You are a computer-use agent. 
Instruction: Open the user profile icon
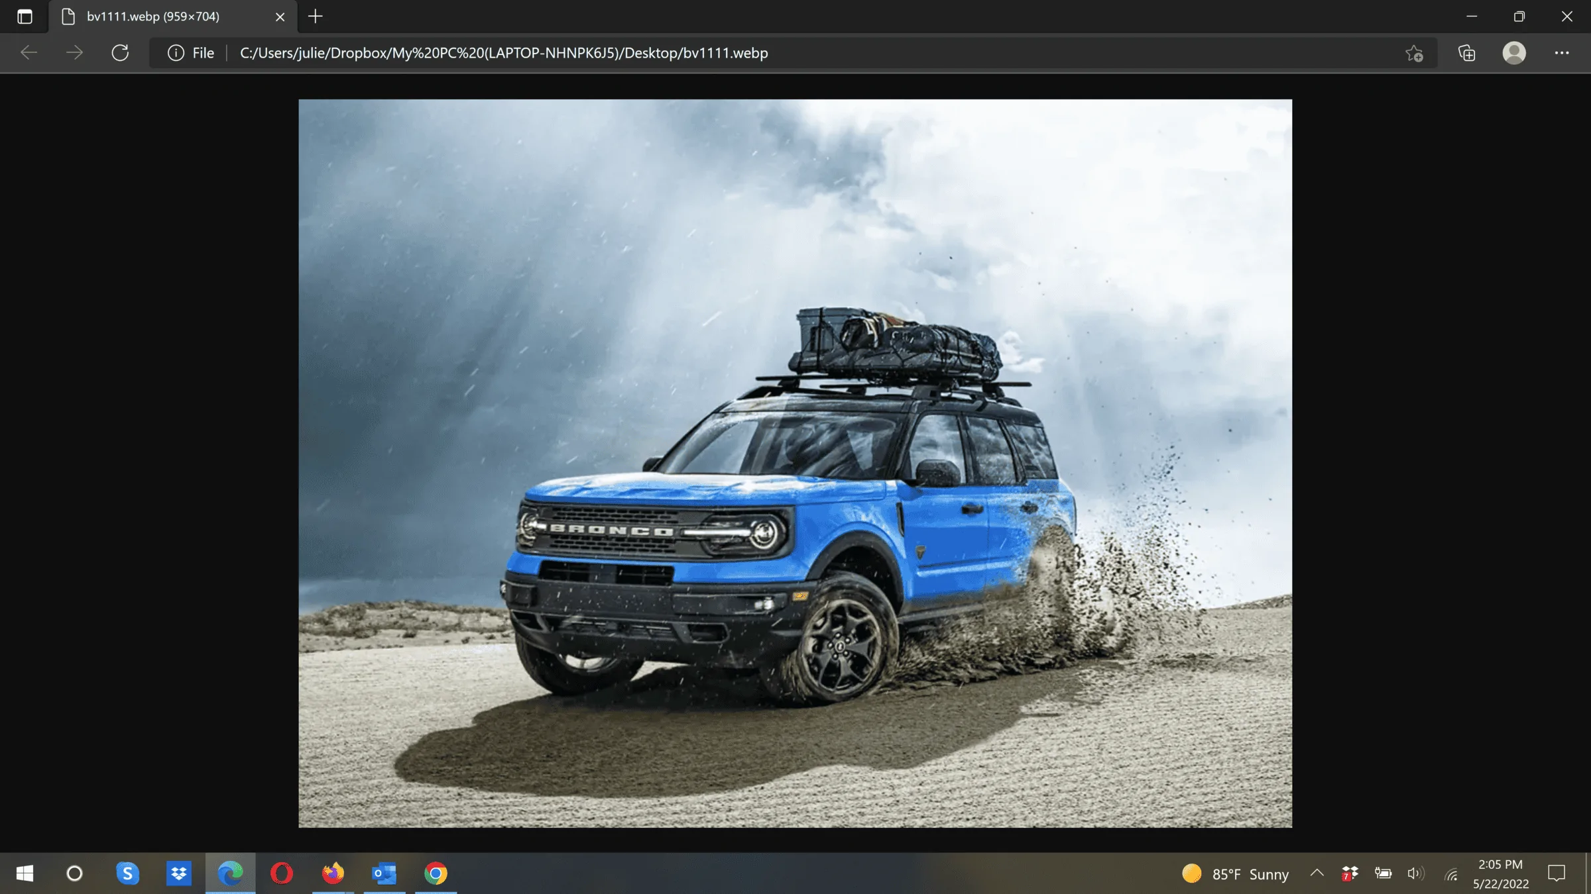point(1514,53)
